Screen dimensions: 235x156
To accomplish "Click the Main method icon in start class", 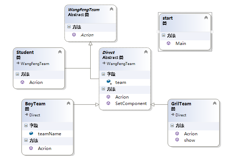I will pos(168,43).
